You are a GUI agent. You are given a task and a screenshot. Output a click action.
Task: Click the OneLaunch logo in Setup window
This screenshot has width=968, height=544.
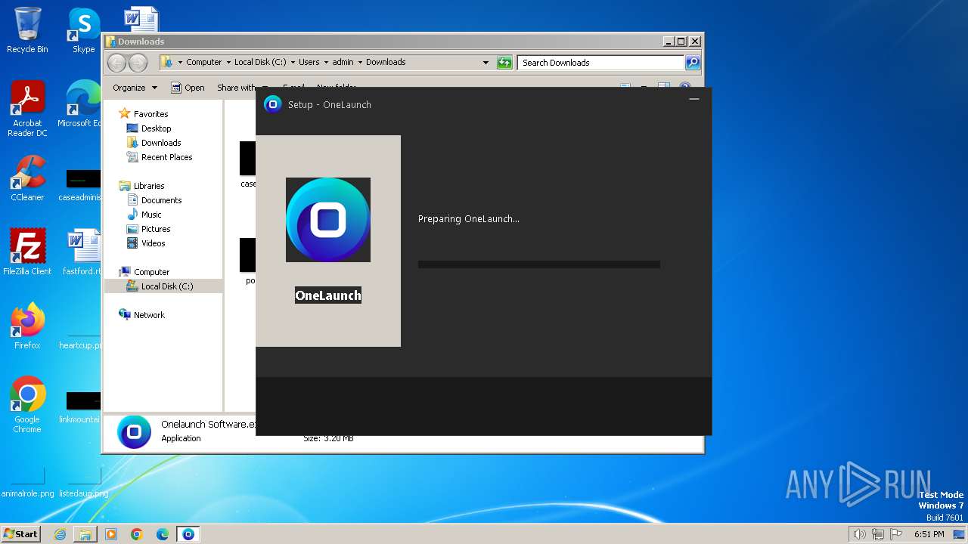[x=328, y=220]
